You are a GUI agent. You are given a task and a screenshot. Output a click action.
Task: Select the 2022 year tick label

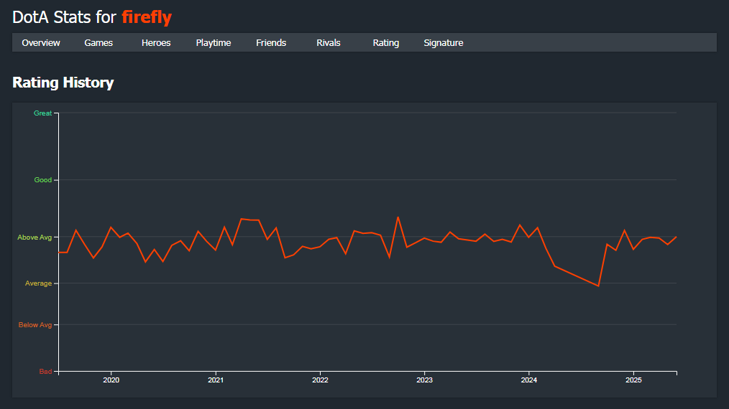pyautogui.click(x=320, y=380)
